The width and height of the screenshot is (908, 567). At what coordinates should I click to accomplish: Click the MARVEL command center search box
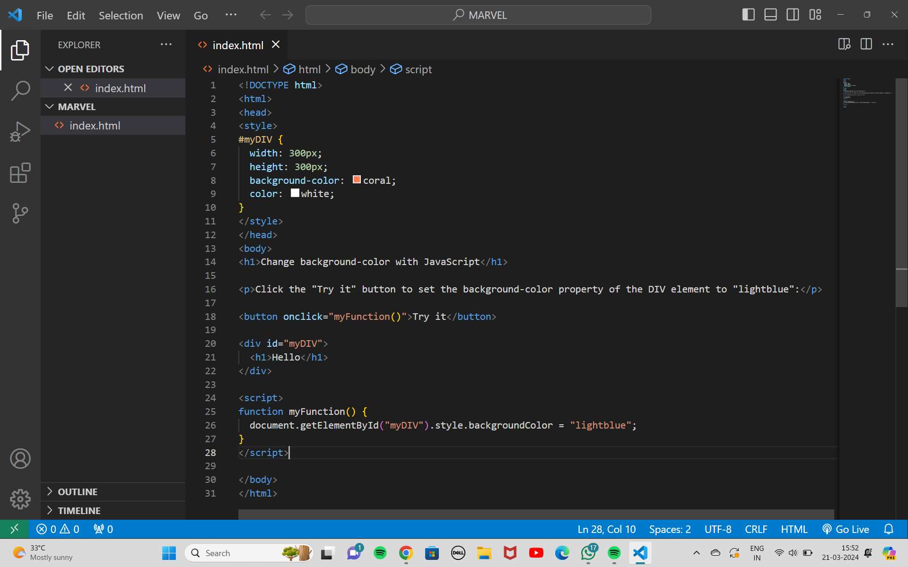(x=478, y=15)
